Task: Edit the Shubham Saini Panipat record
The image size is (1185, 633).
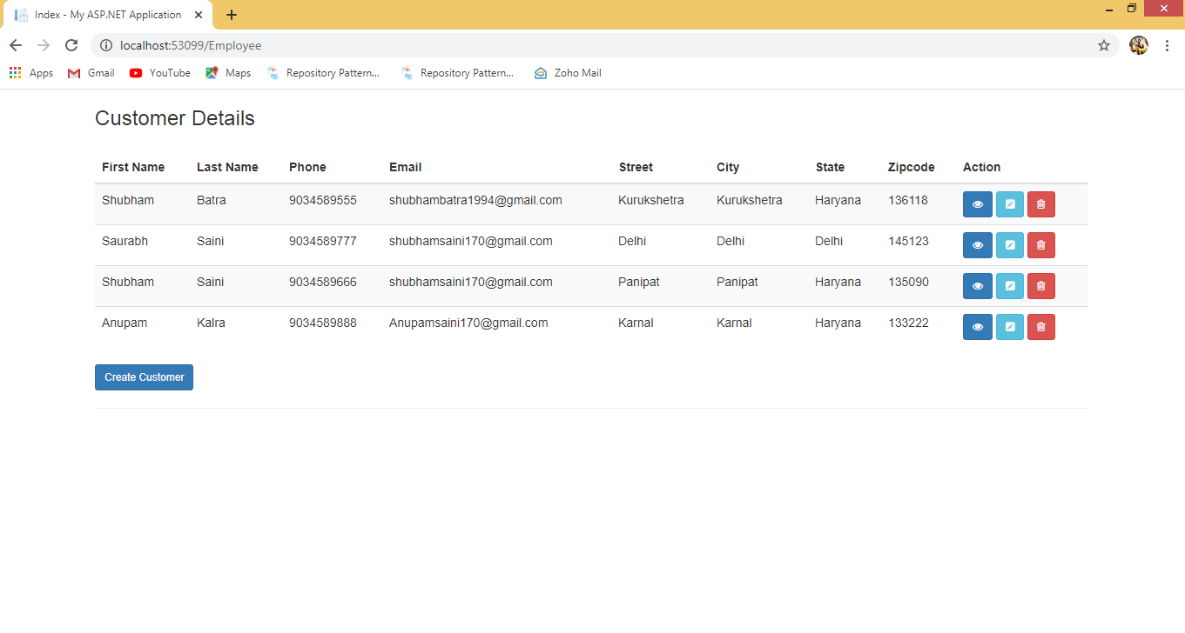Action: pos(1009,286)
